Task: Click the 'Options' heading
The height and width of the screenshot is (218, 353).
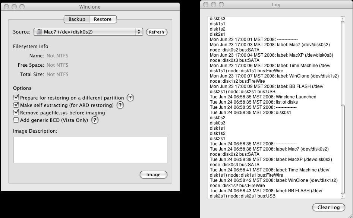Action: click(22, 88)
